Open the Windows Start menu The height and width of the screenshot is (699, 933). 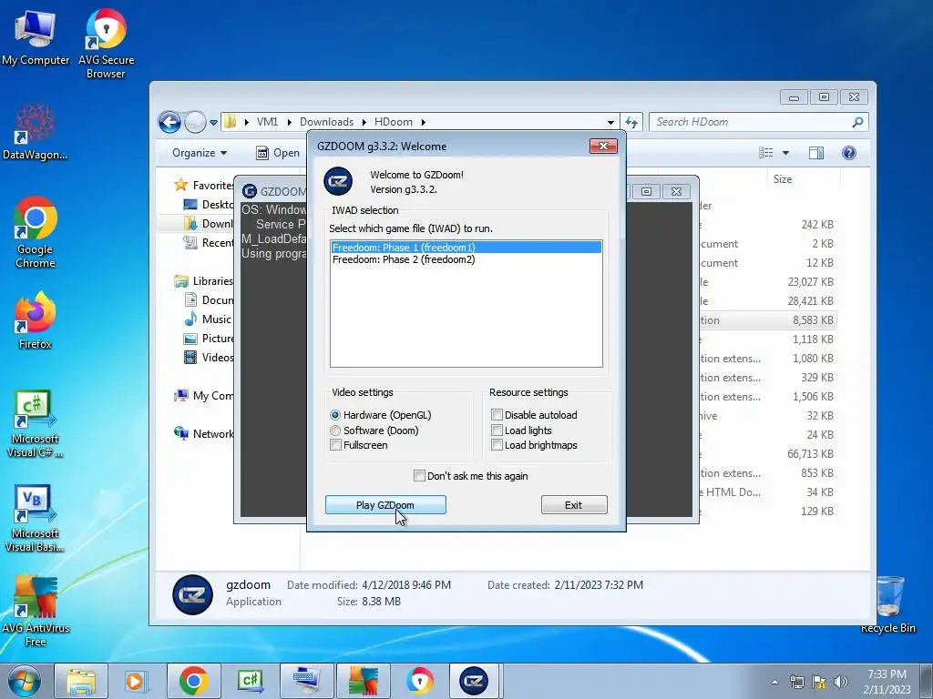(24, 681)
